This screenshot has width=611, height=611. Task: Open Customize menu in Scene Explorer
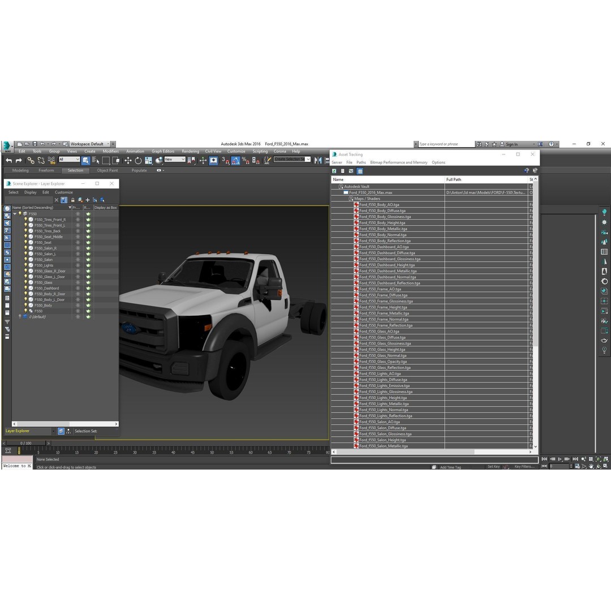point(63,192)
